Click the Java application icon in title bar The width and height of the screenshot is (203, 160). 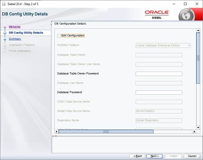(4, 4)
